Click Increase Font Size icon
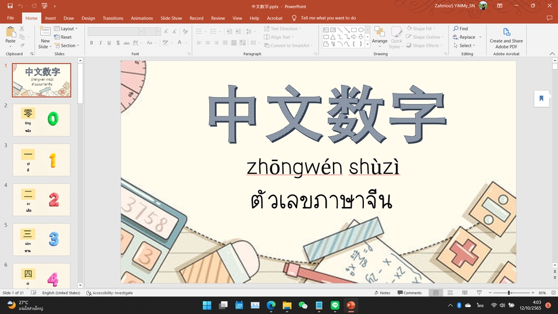558x314 pixels. coord(166,31)
